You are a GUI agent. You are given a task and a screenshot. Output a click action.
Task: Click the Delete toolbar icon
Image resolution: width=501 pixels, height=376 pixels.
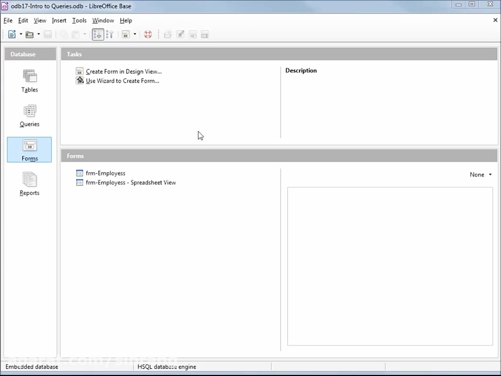click(193, 34)
